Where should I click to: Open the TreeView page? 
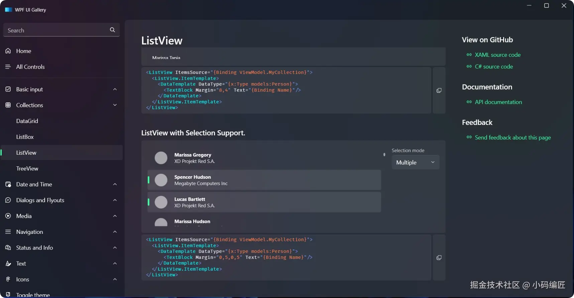pyautogui.click(x=62, y=168)
